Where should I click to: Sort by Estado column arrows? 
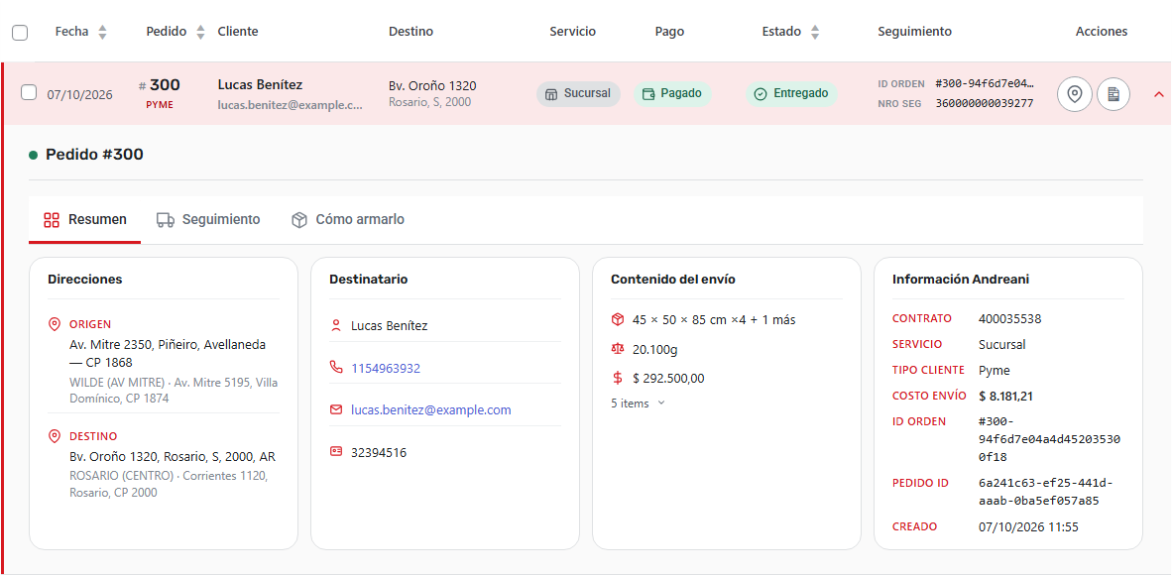[x=815, y=32]
